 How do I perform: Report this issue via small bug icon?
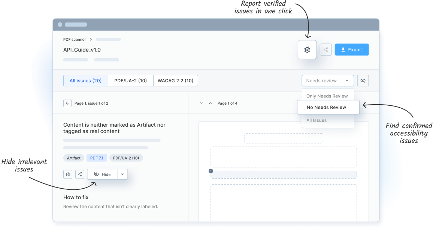(x=68, y=174)
